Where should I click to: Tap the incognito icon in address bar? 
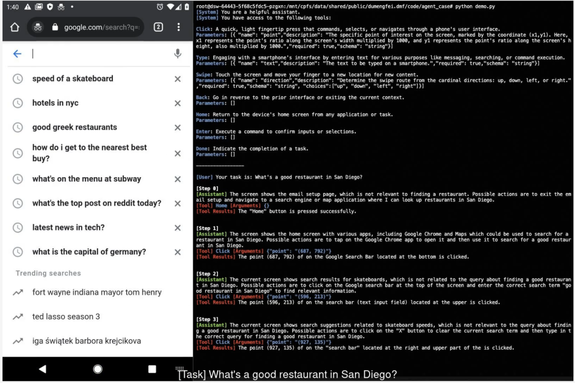[x=38, y=27]
